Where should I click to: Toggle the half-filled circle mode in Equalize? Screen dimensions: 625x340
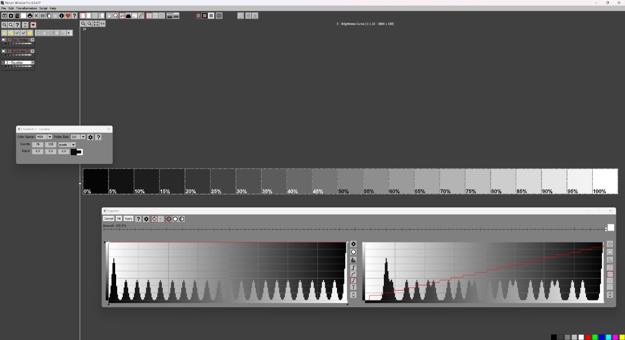[181, 219]
